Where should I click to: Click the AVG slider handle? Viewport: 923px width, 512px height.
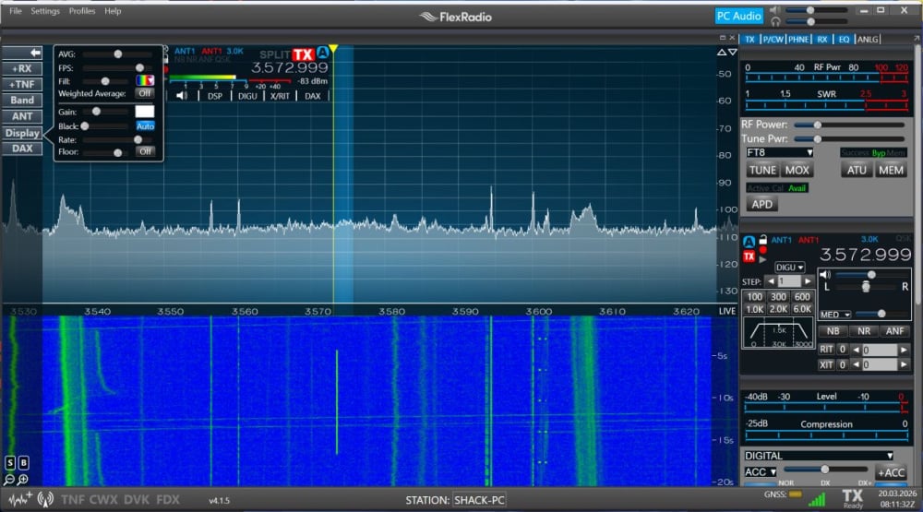(x=118, y=54)
